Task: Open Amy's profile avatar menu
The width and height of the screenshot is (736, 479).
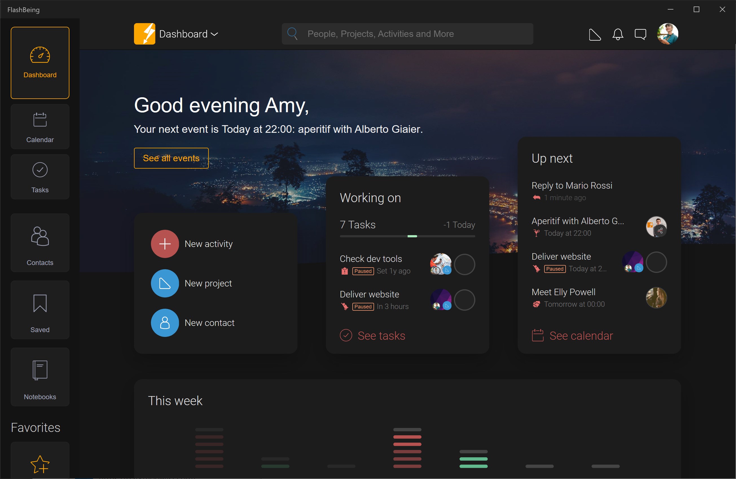Action: coord(667,34)
